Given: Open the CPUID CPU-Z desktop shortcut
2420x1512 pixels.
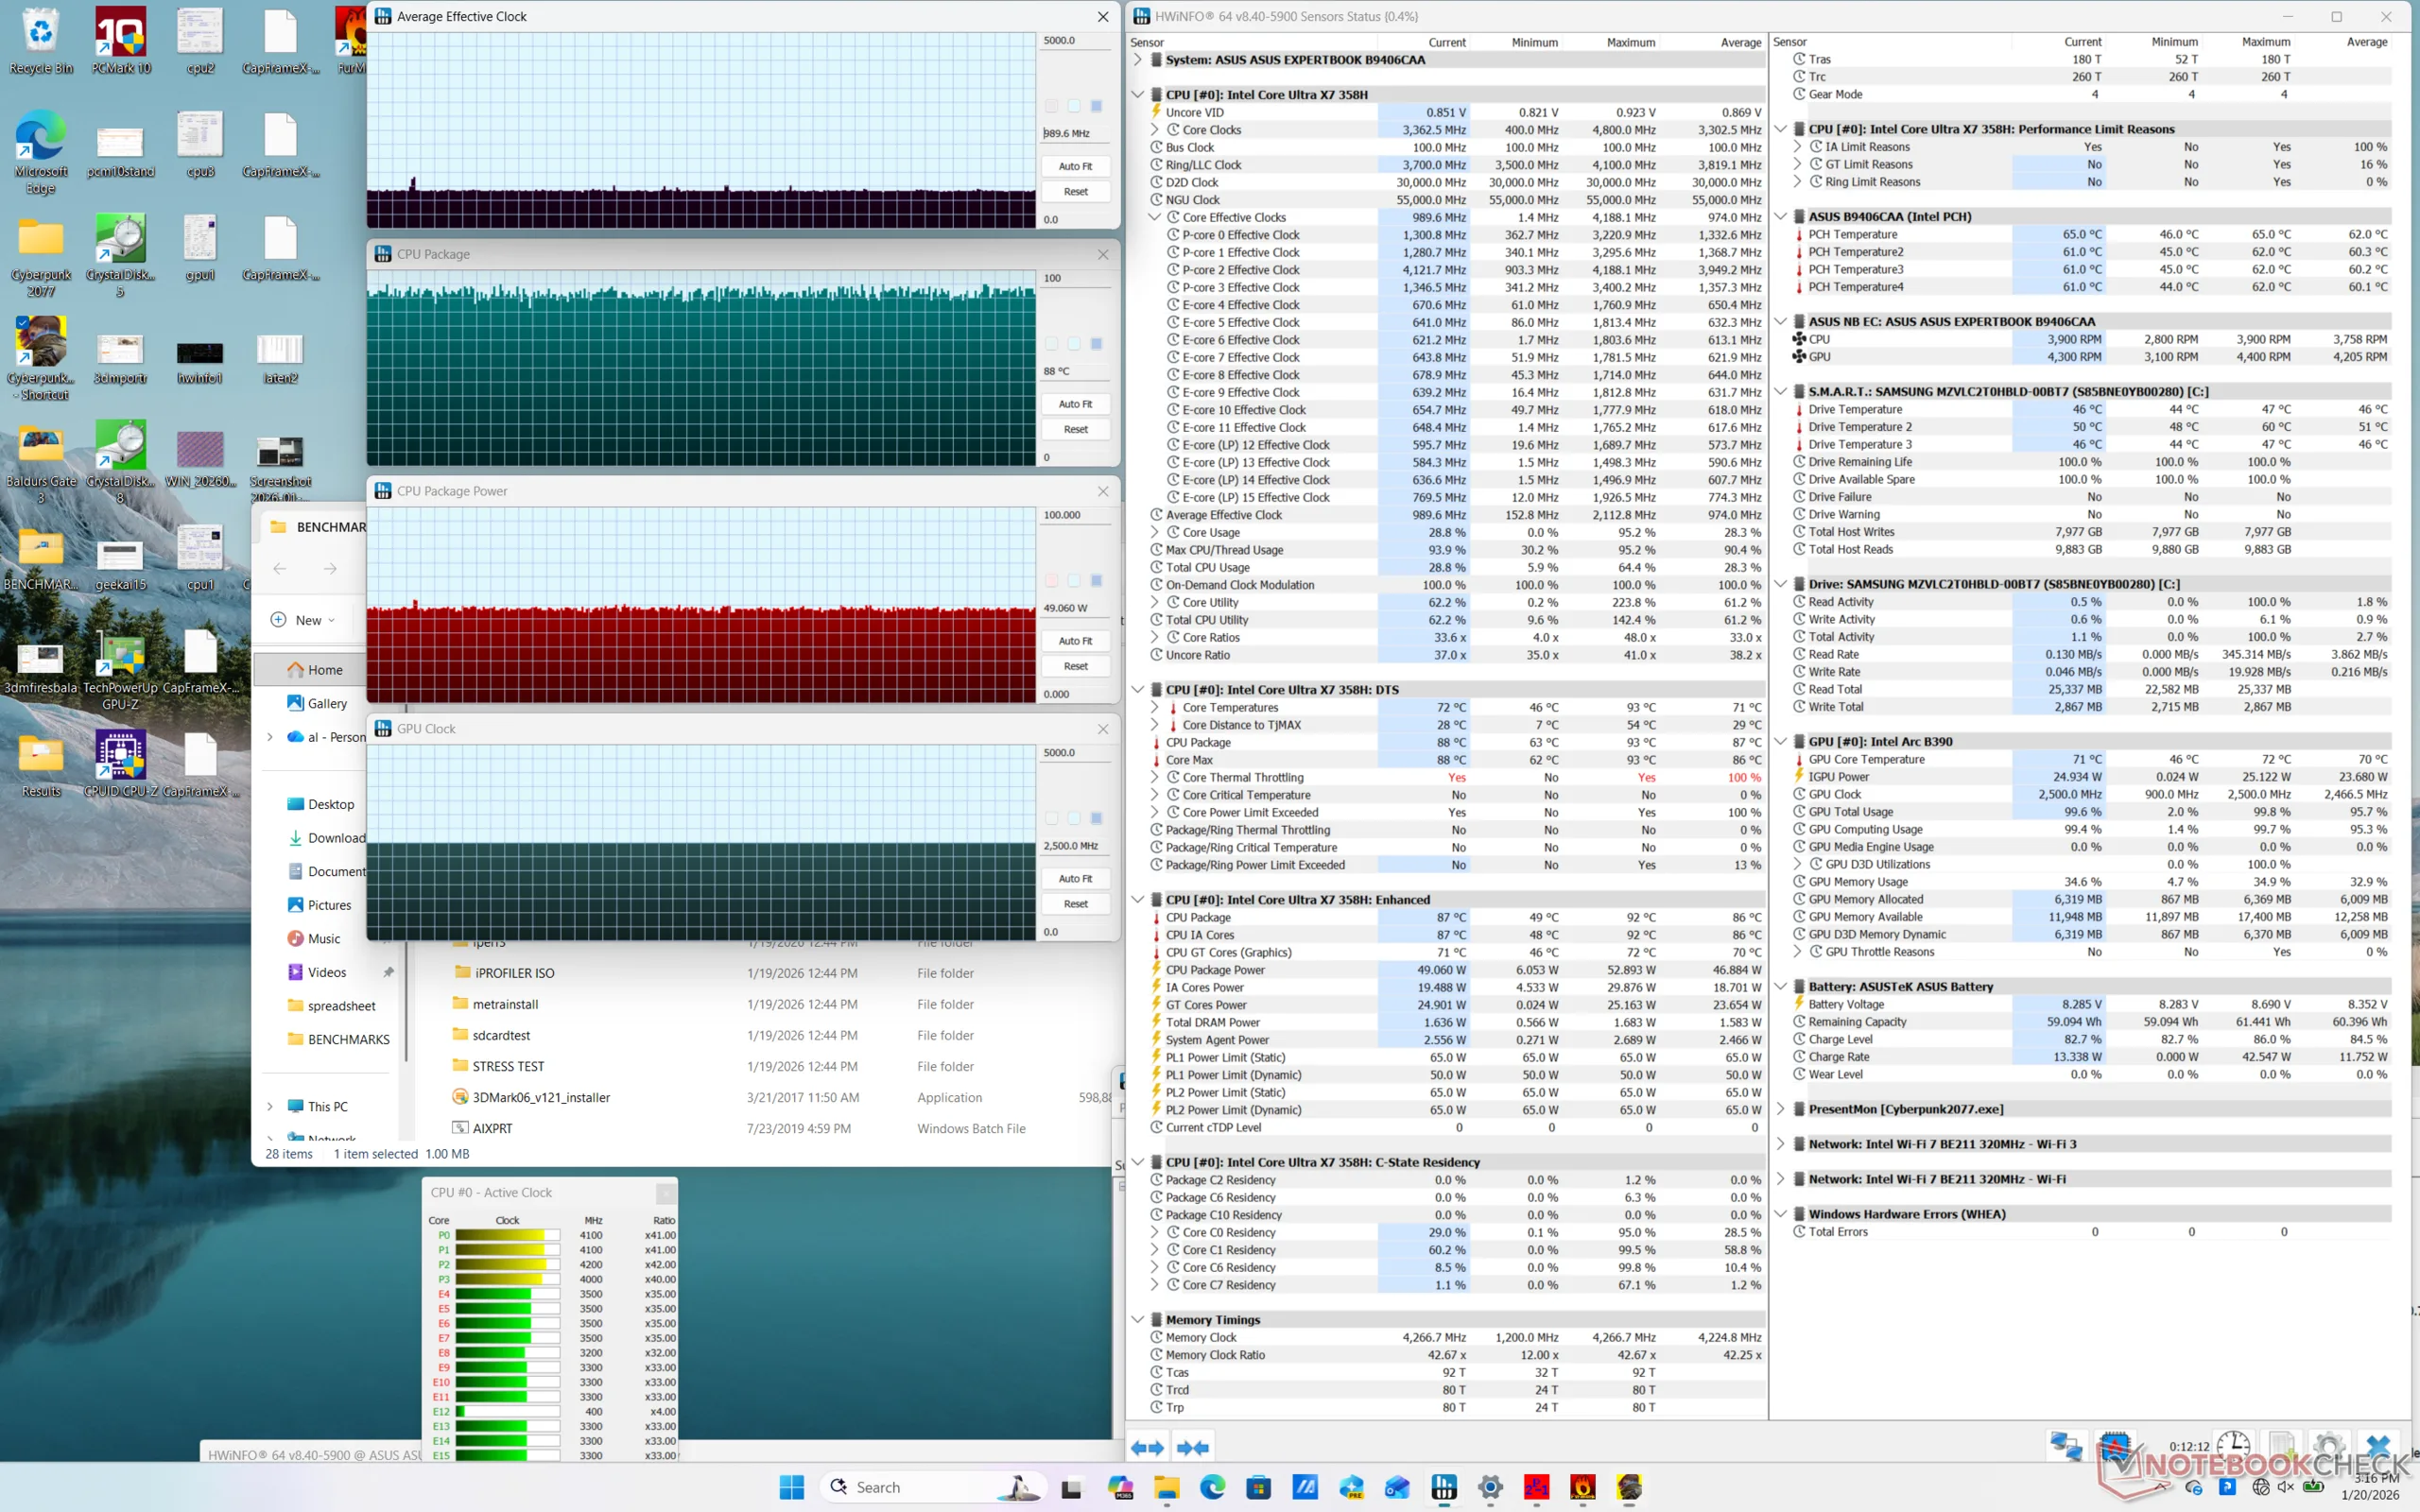Looking at the screenshot, I should click(x=120, y=756).
